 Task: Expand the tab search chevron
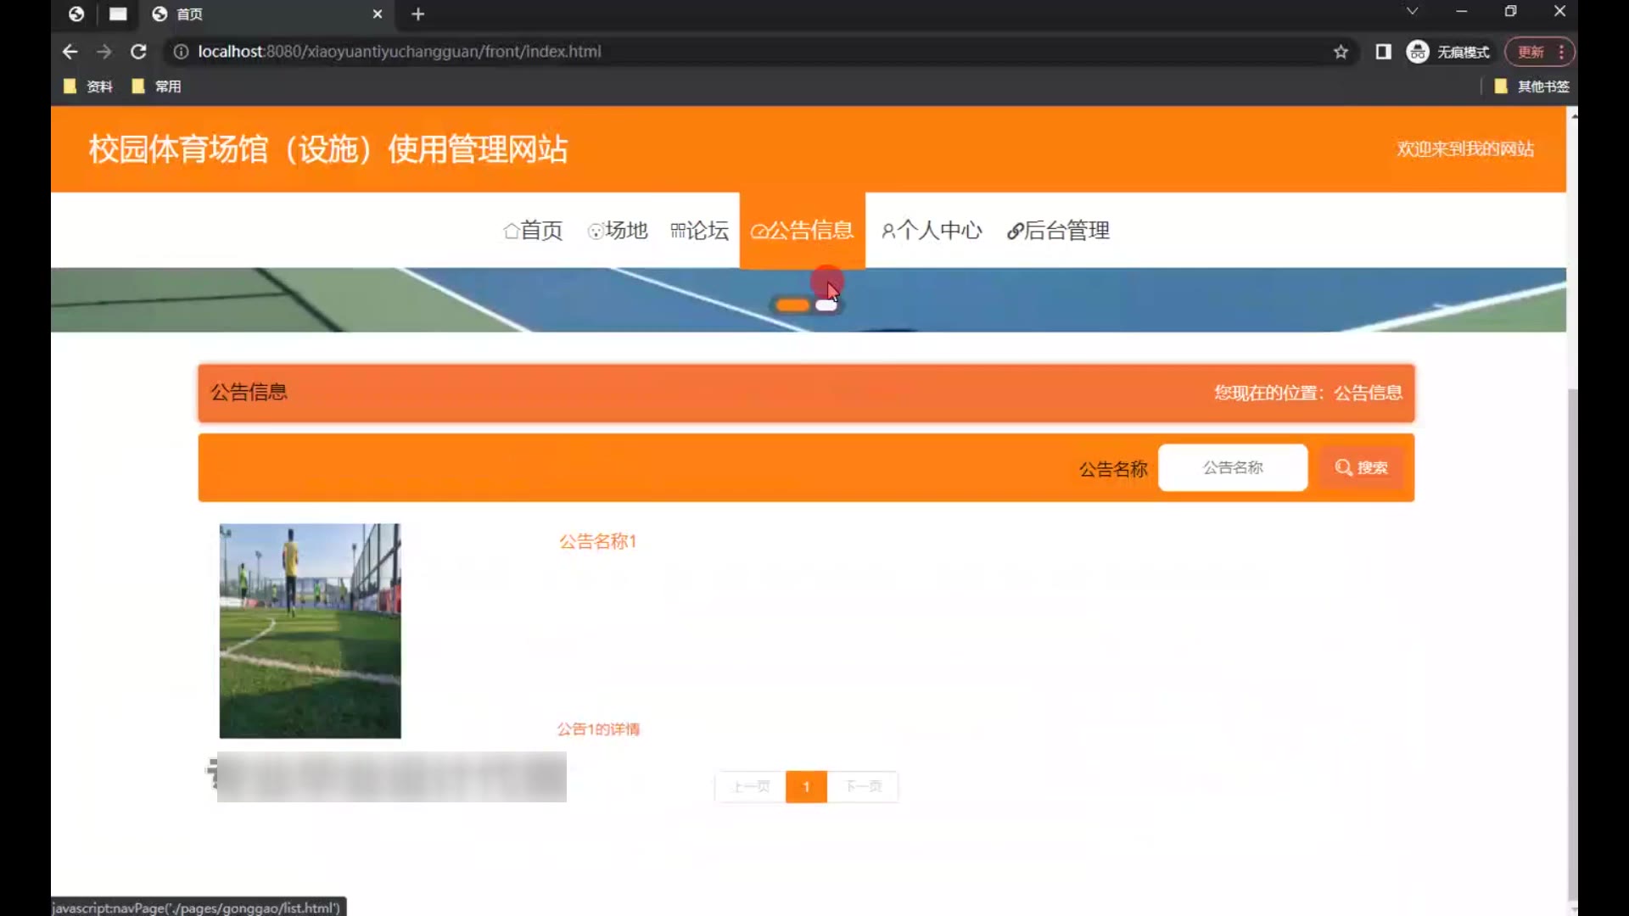click(x=1412, y=12)
